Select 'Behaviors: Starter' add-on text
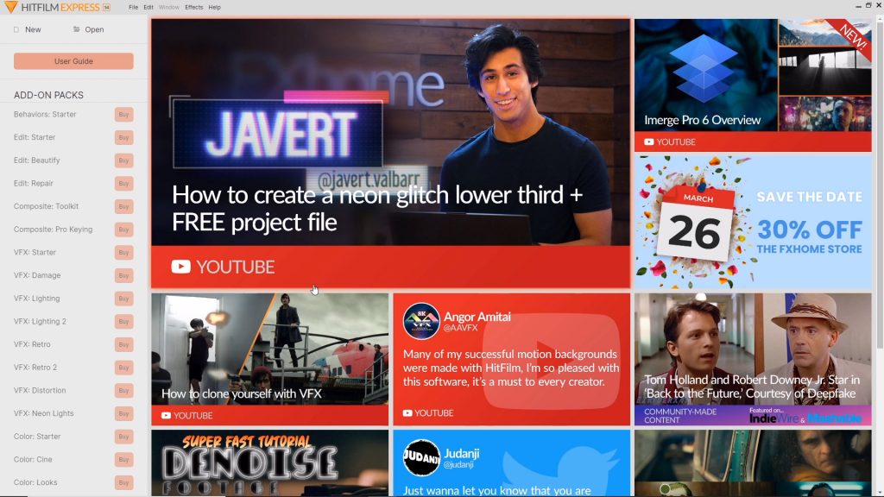This screenshot has height=497, width=884. click(x=45, y=115)
